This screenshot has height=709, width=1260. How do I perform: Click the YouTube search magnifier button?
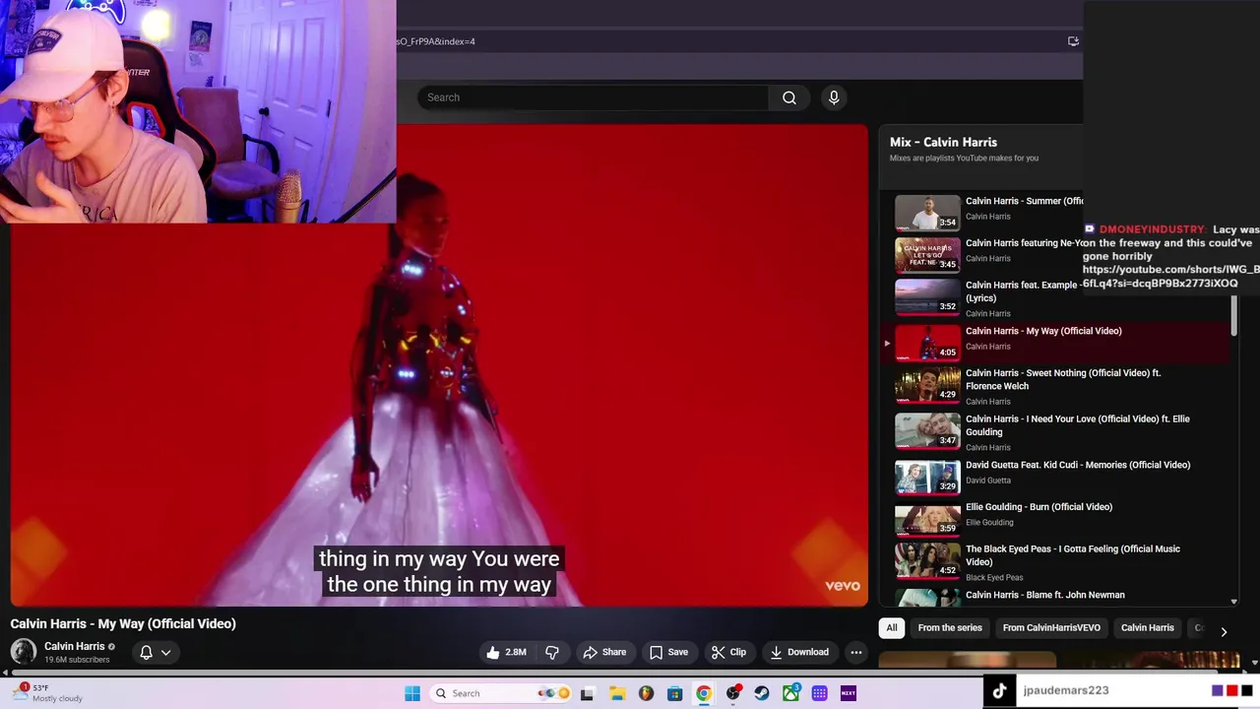[788, 97]
